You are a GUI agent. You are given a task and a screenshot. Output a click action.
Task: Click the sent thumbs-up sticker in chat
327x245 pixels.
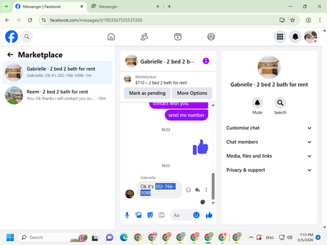[200, 147]
